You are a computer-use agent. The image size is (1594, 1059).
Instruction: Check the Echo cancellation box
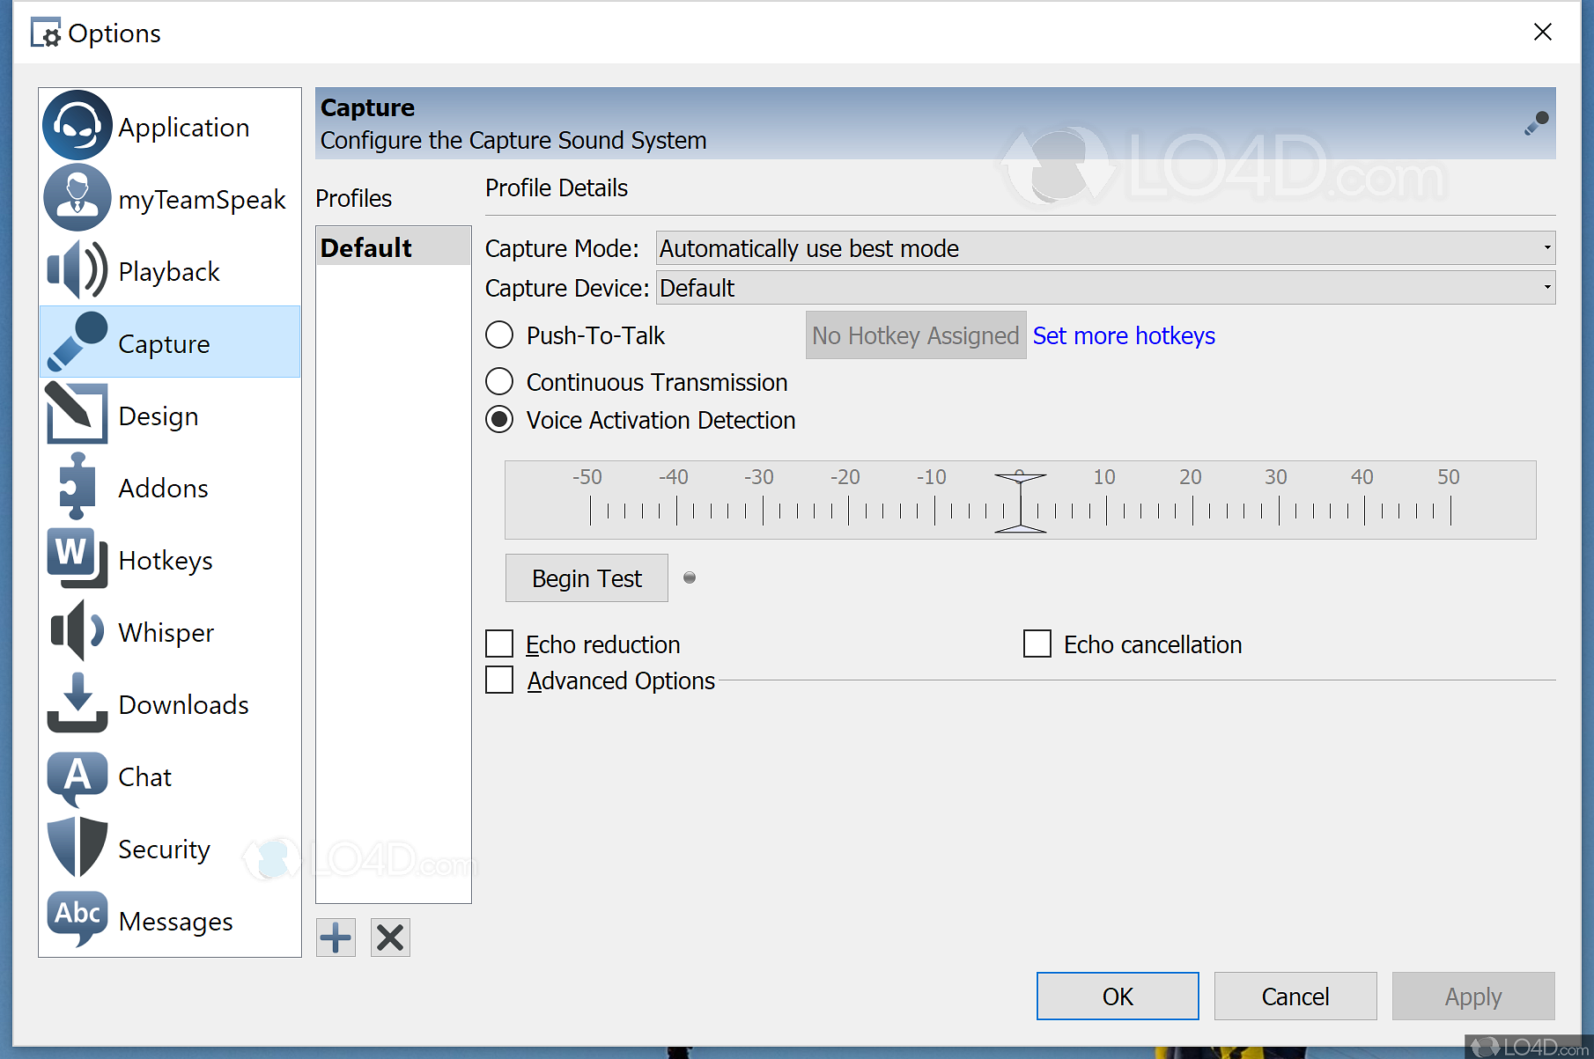tap(1037, 643)
